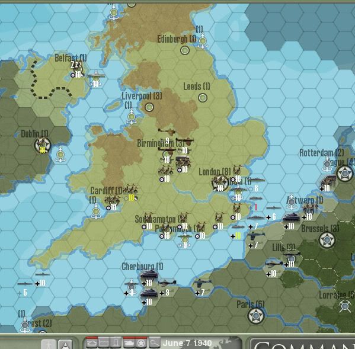Select the Liverpool city marker
Viewport: 355px width, 349px height.
pos(149,107)
